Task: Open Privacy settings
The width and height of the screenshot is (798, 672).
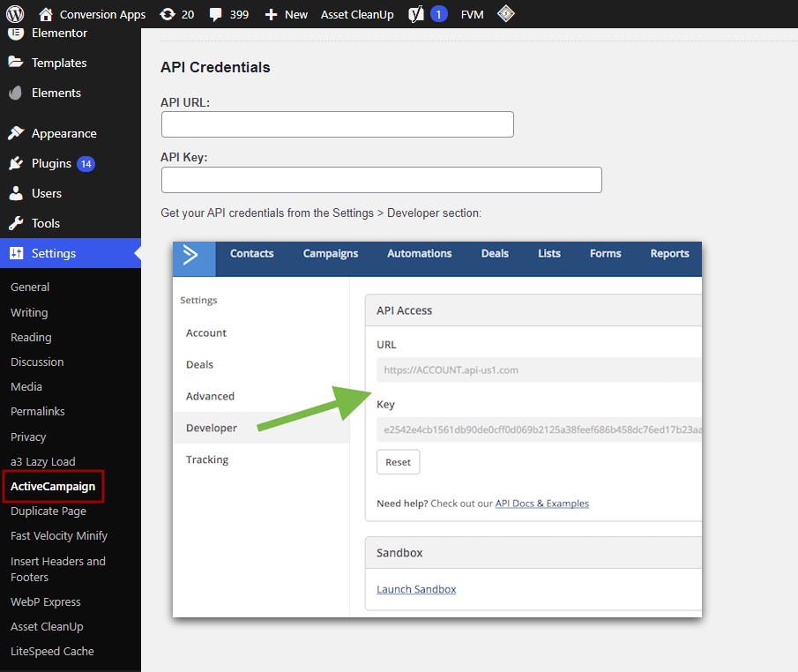Action: click(x=28, y=437)
